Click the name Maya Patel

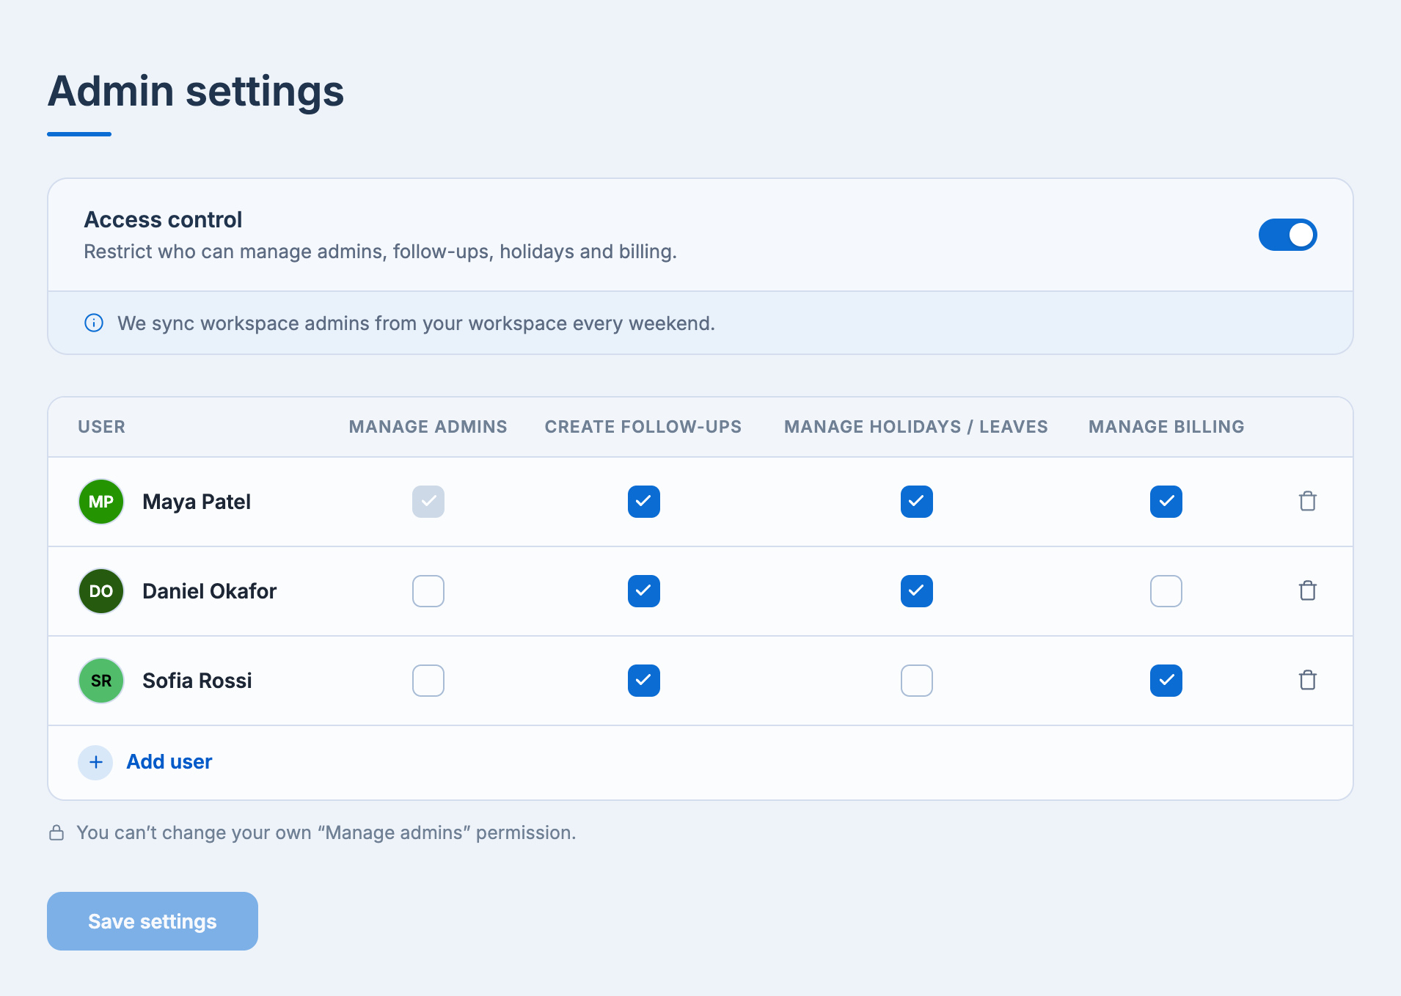tap(197, 502)
